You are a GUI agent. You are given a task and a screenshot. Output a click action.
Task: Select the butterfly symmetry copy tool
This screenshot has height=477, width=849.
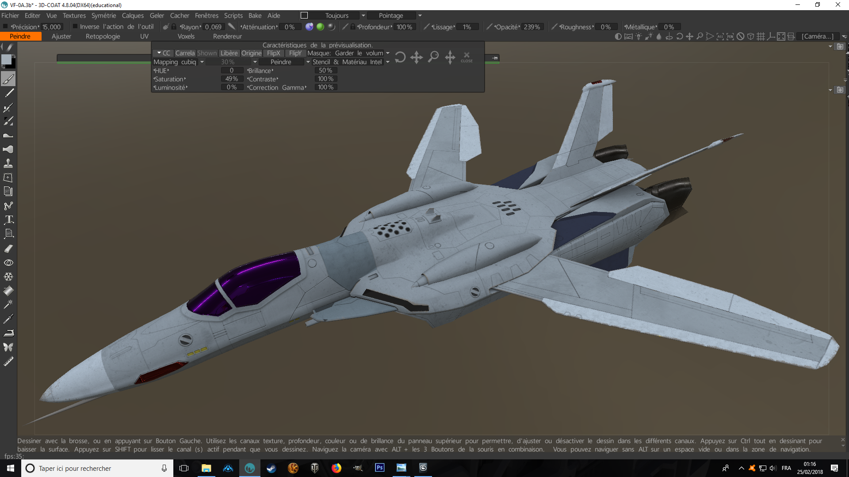(8, 347)
